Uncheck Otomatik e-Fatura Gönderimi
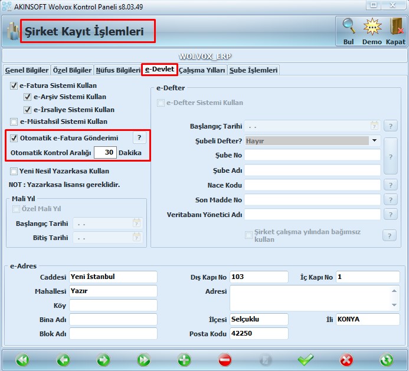 [x=14, y=138]
